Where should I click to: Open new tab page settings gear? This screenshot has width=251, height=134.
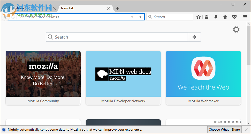[x=236, y=30]
